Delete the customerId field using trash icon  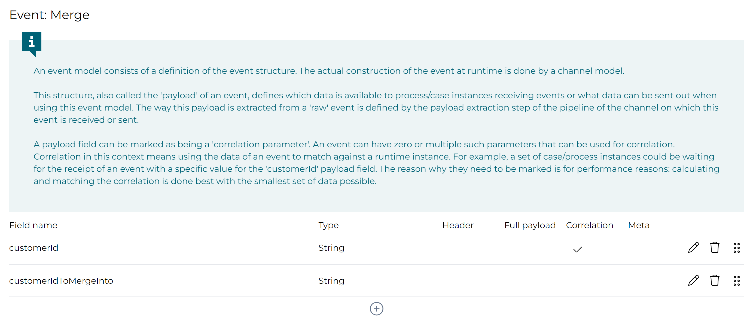click(x=714, y=247)
